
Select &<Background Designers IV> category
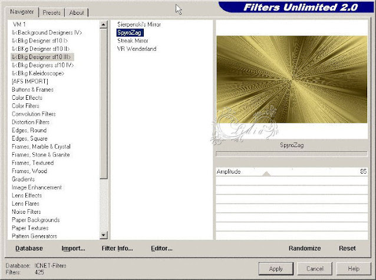(x=47, y=32)
